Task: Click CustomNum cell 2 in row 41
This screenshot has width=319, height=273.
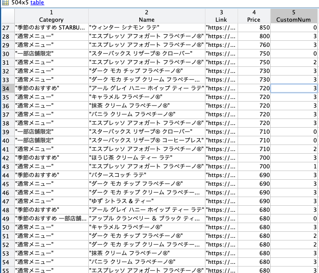Action: pyautogui.click(x=294, y=149)
